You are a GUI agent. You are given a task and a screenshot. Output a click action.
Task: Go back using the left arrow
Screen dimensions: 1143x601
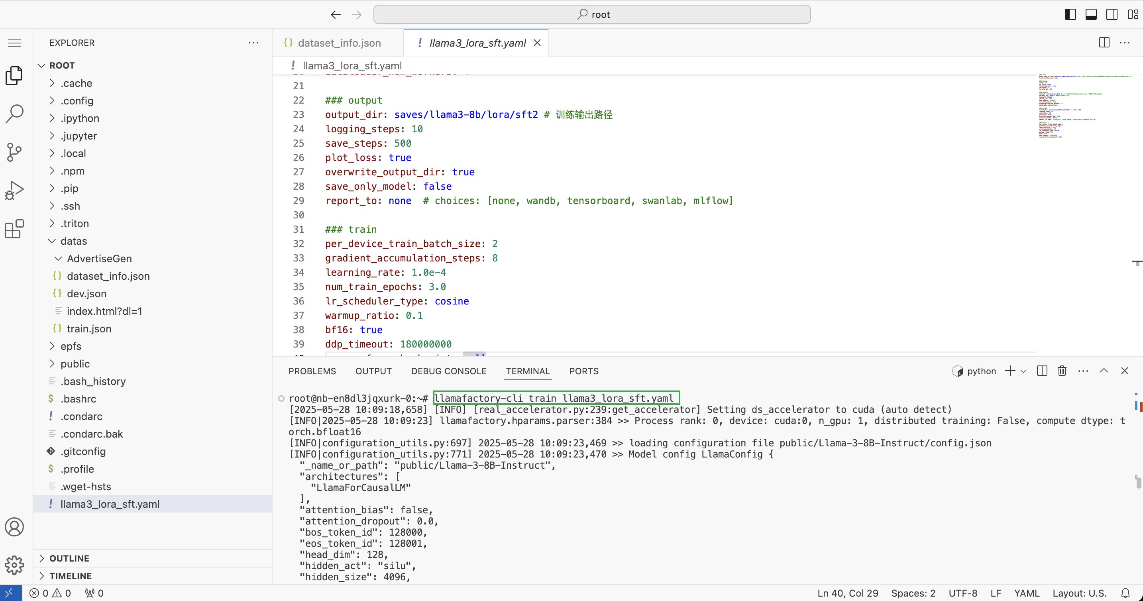point(336,15)
